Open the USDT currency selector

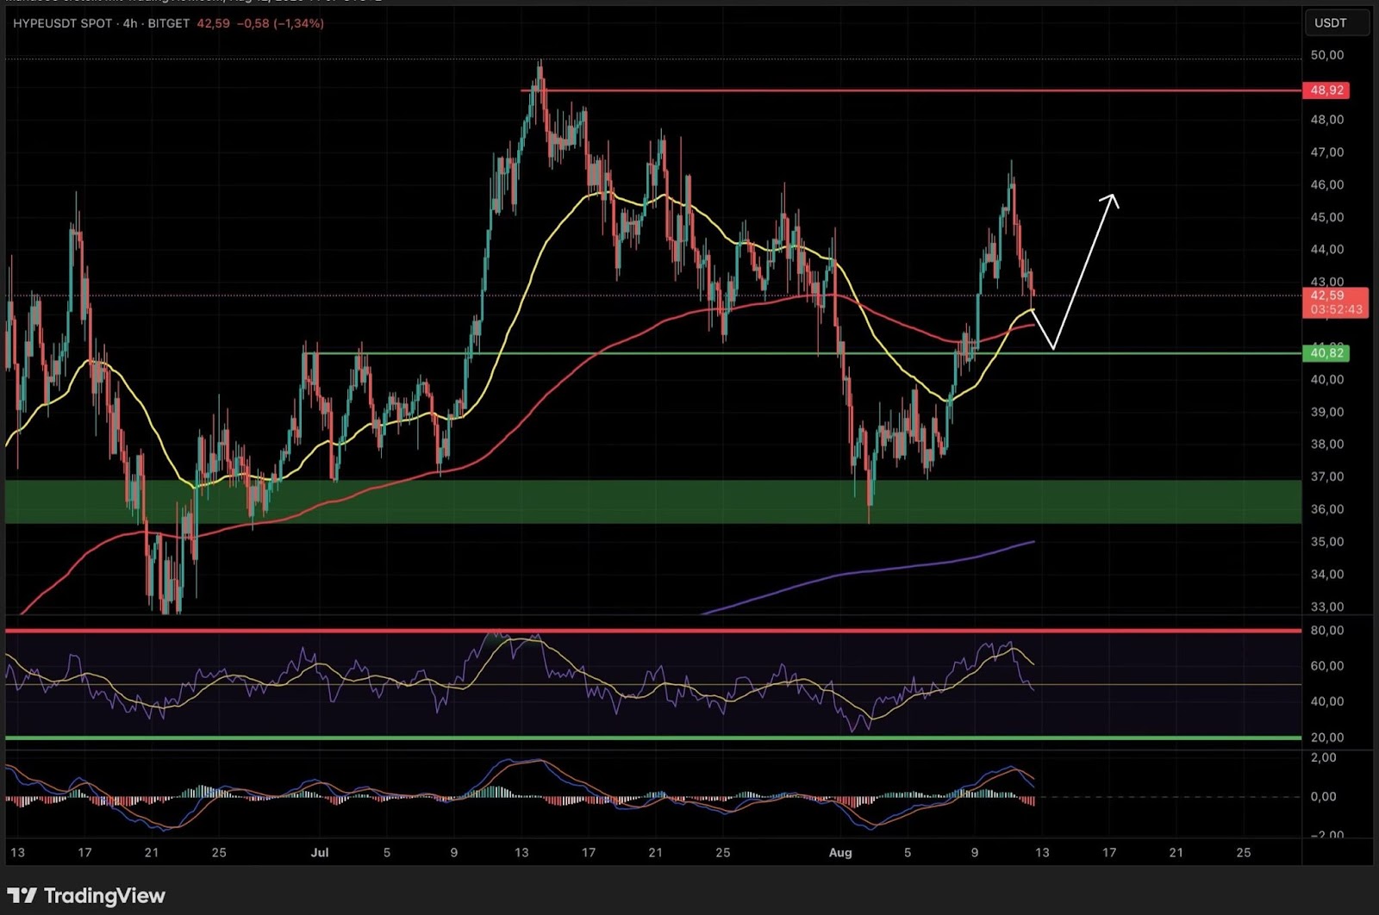pos(1330,23)
